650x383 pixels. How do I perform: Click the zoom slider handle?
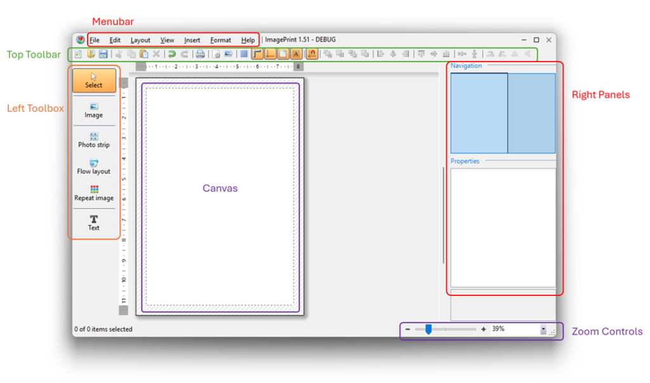pyautogui.click(x=428, y=329)
